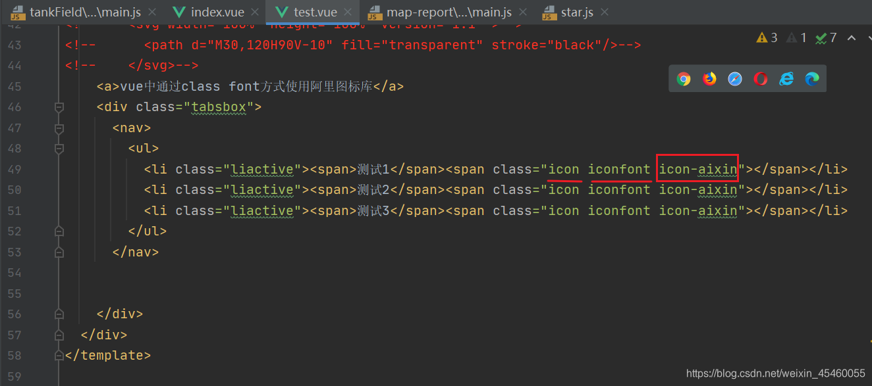Click line number 54 in gutter
This screenshot has height=386, width=872.
tap(14, 273)
